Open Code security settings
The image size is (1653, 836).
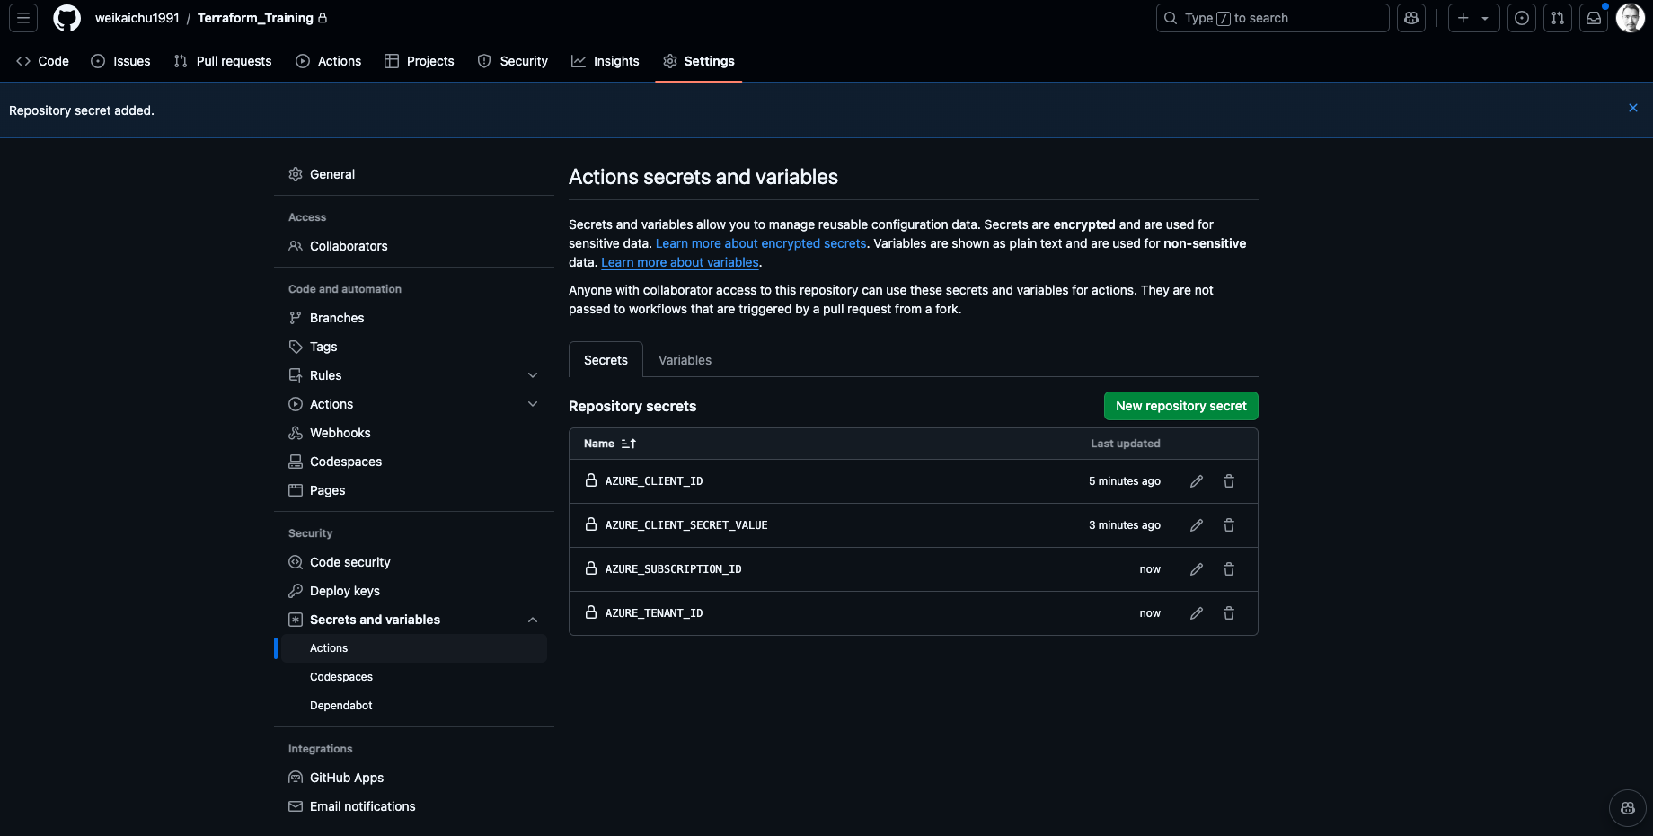414,562
